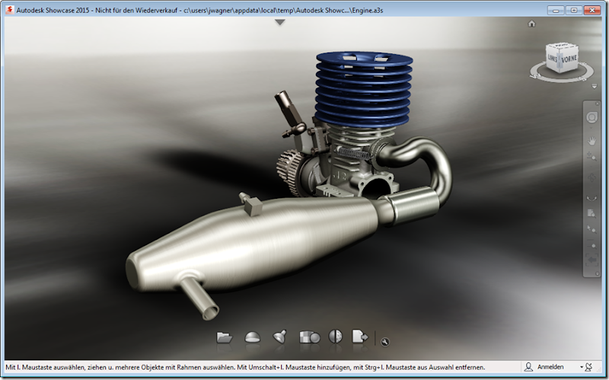
Task: Click the status bar hint text 'Mit l. Maustaste auswählen'
Action: click(x=45, y=367)
